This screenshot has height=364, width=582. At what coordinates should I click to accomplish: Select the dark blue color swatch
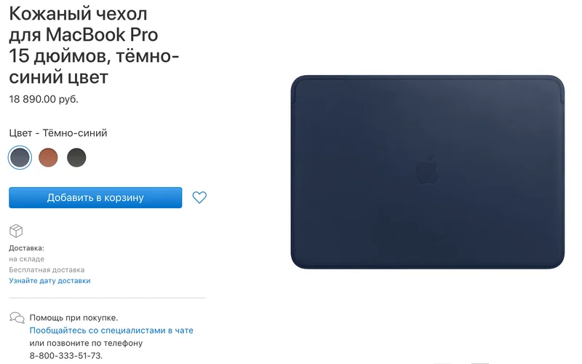click(x=20, y=157)
